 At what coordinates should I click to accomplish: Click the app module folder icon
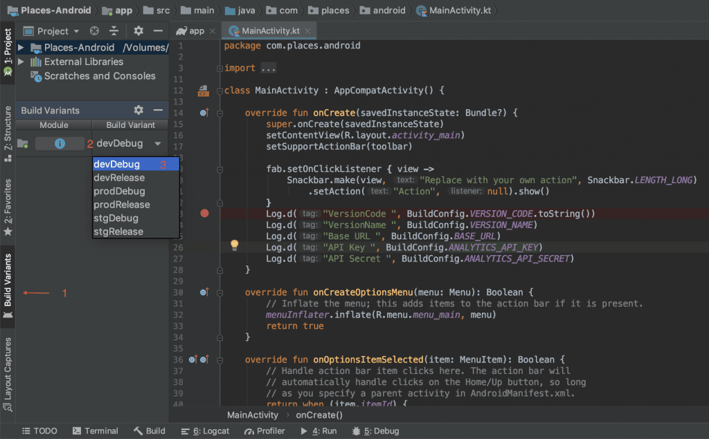23,144
